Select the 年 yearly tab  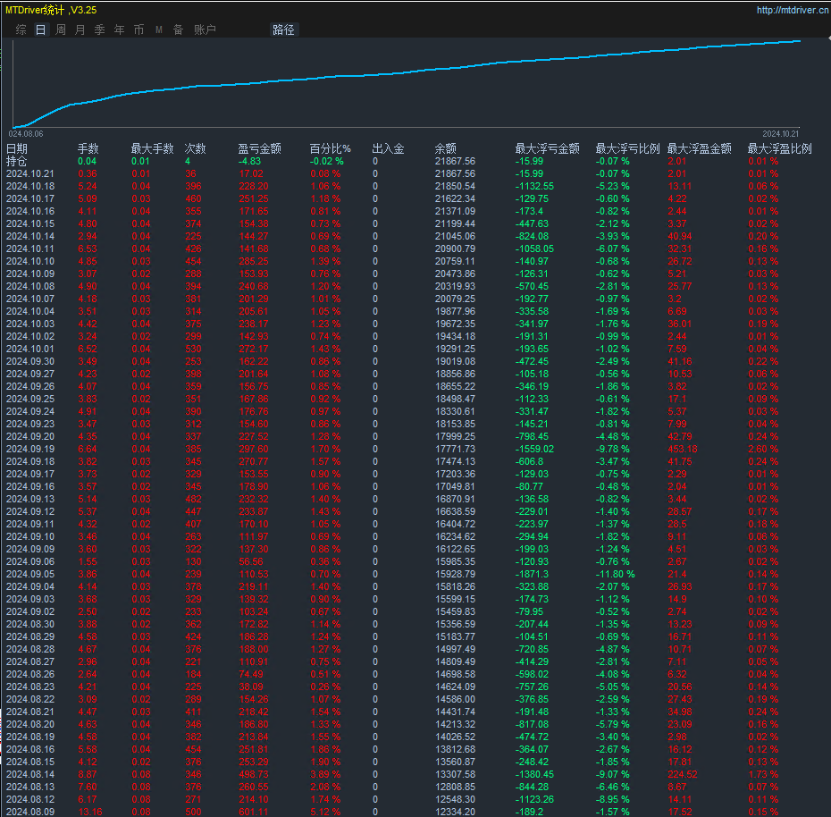(119, 29)
